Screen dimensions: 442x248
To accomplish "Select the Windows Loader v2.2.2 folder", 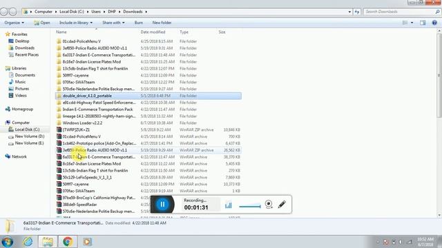I will click(x=148, y=123).
